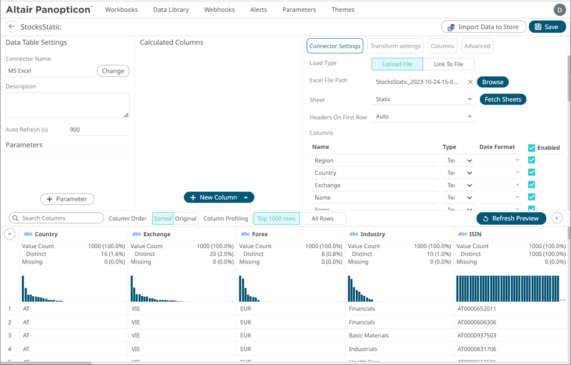Open the Sheet dropdown
The height and width of the screenshot is (365, 571).
[469, 100]
